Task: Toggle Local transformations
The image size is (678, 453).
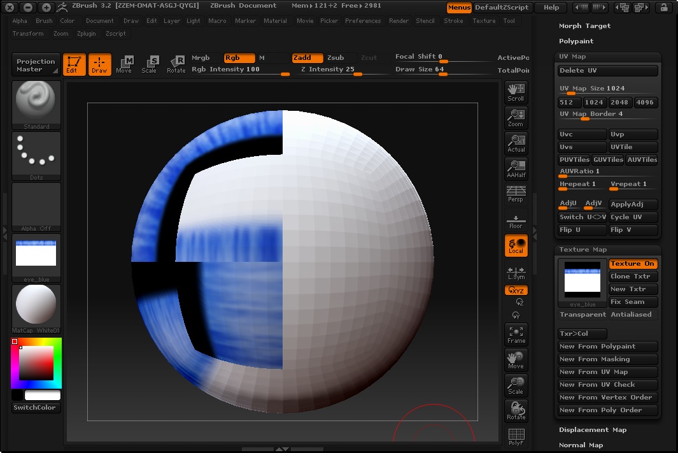Action: coord(516,246)
